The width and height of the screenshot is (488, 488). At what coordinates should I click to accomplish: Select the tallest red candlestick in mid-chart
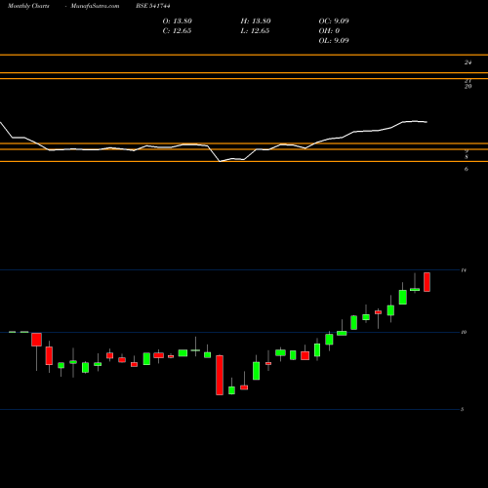click(x=220, y=375)
